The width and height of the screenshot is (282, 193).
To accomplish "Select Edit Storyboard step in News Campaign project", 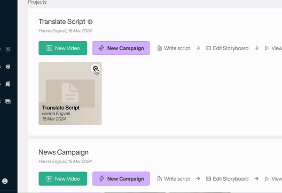I will 227,178.
